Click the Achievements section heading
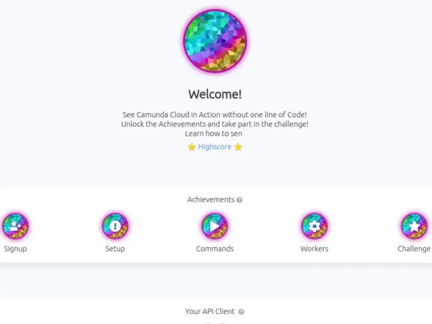The image size is (432, 324). 211,199
